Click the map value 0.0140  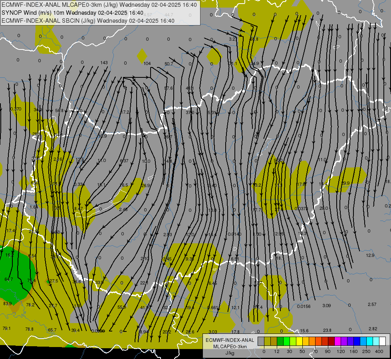pos(235,234)
